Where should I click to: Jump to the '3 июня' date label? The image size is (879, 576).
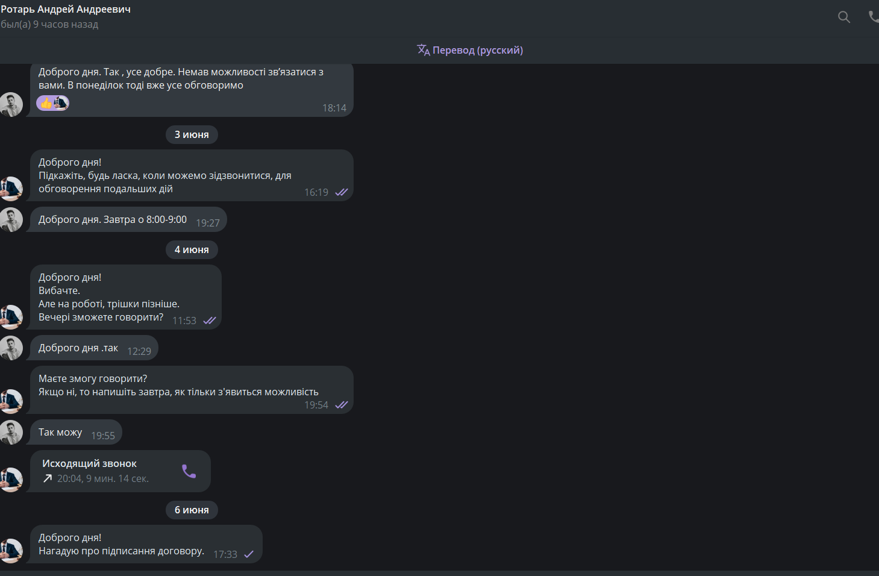(x=192, y=134)
